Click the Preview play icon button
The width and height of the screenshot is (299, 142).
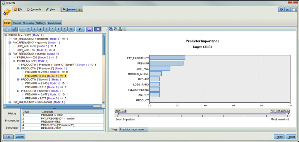click(69, 10)
